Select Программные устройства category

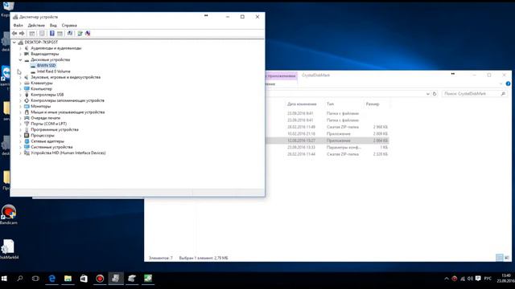(55, 130)
